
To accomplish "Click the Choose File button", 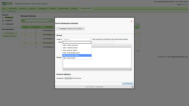I will click(68, 78).
